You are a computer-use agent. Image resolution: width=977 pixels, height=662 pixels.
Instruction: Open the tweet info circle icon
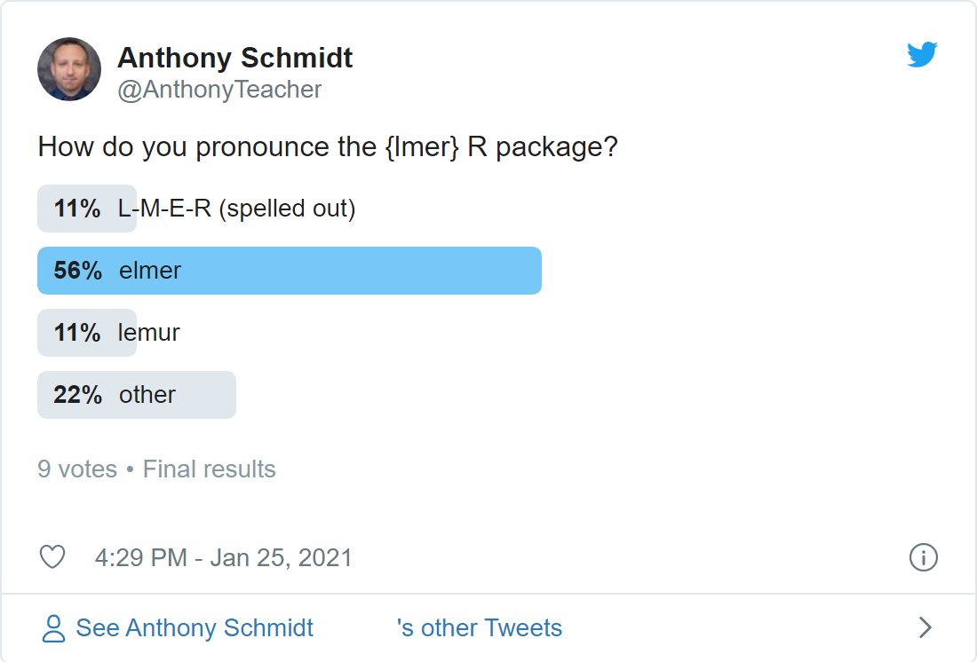tap(923, 557)
